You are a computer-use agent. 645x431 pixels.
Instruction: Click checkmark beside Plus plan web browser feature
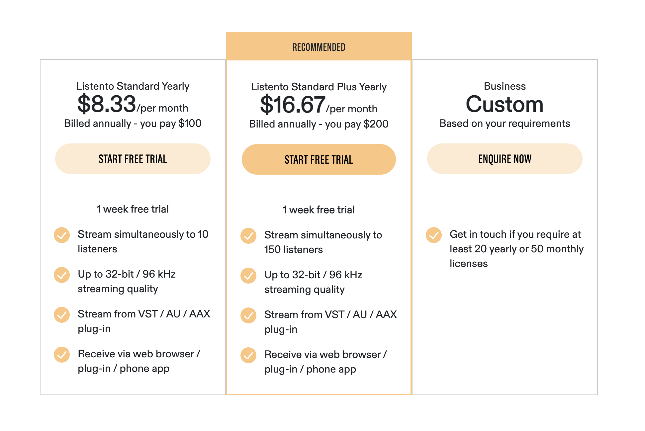[x=248, y=355]
